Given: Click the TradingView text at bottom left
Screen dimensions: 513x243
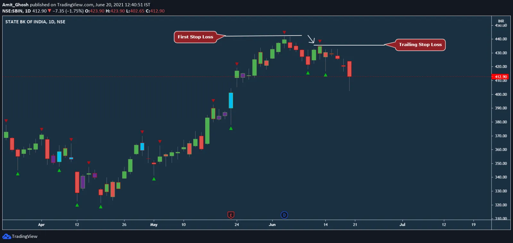Looking at the screenshot, I should pyautogui.click(x=25, y=237).
